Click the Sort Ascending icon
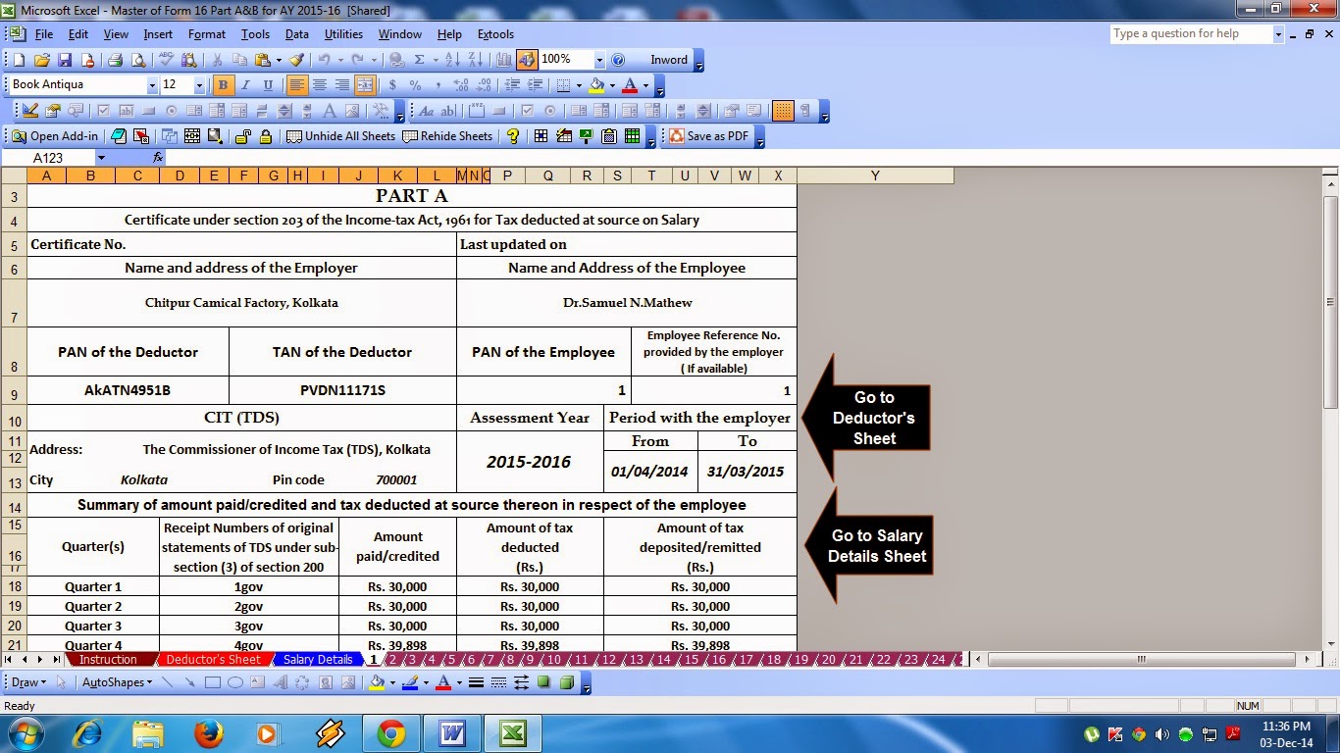This screenshot has width=1340, height=753. point(452,60)
